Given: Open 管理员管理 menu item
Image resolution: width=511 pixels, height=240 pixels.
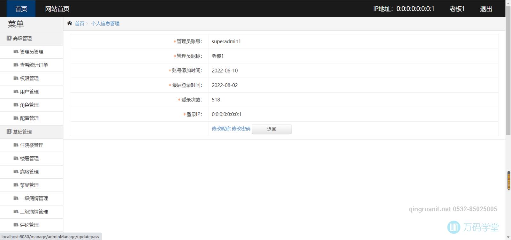Looking at the screenshot, I should pos(31,52).
